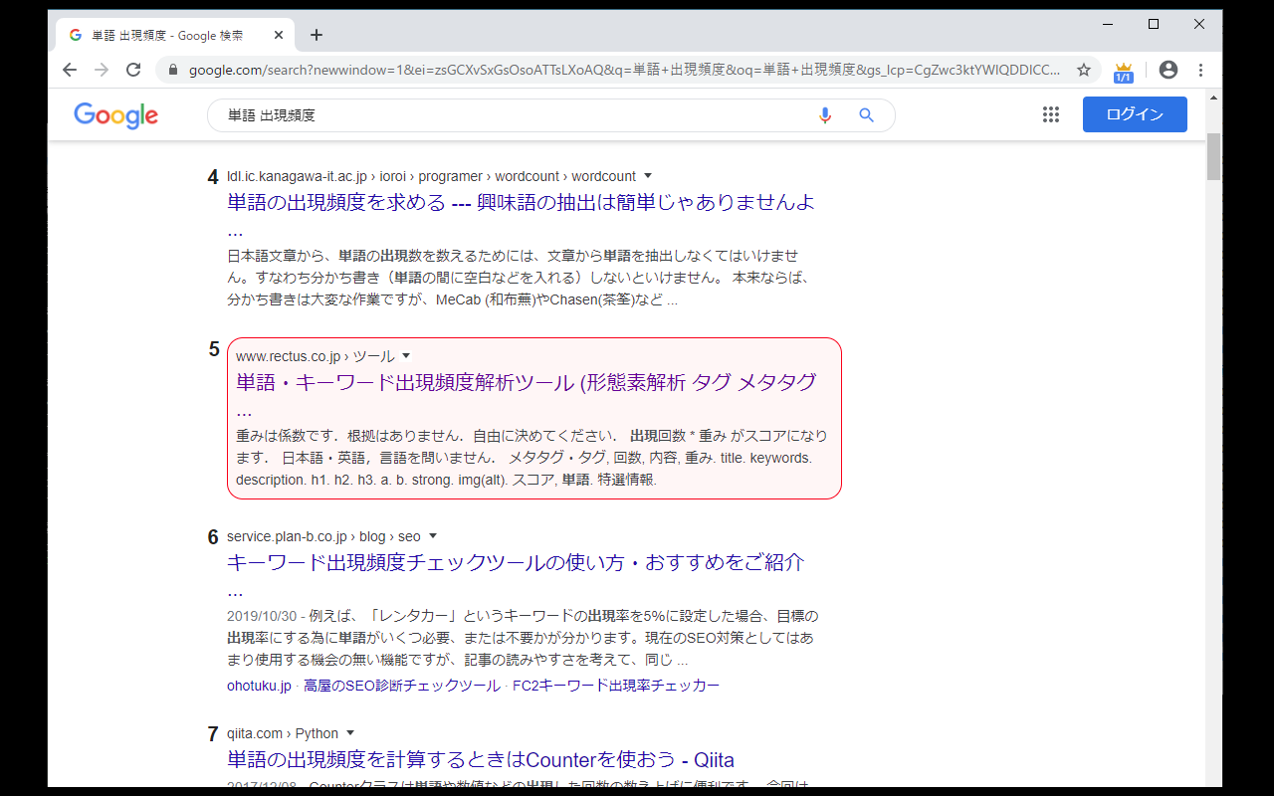This screenshot has width=1274, height=796.
Task: Open a new tab with the plus icon
Action: pyautogui.click(x=317, y=35)
